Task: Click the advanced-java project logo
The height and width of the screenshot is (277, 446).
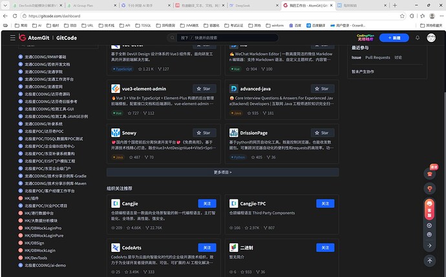Action: click(233, 88)
